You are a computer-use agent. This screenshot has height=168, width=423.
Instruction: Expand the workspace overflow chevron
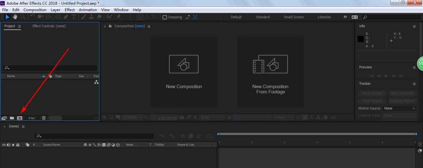345,17
